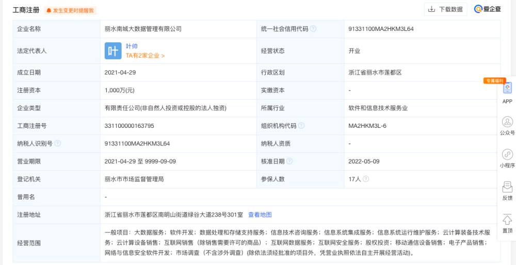Click the 开业 status value
The height and width of the screenshot is (265, 516).
click(x=354, y=51)
